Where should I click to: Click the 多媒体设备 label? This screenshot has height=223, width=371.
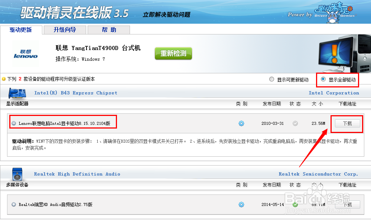pos(17,185)
